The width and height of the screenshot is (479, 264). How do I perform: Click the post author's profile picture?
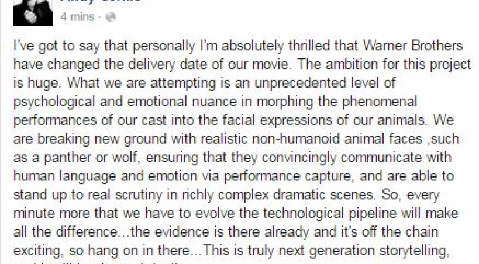pyautogui.click(x=33, y=12)
